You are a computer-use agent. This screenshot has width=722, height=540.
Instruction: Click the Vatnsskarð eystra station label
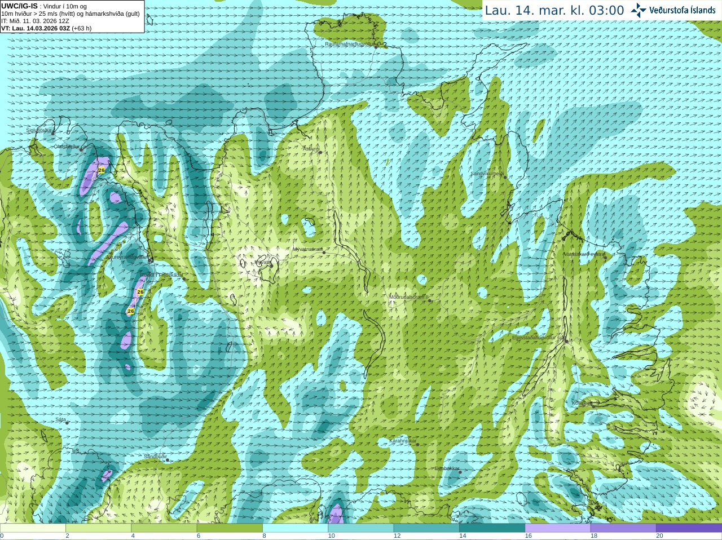coord(584,254)
